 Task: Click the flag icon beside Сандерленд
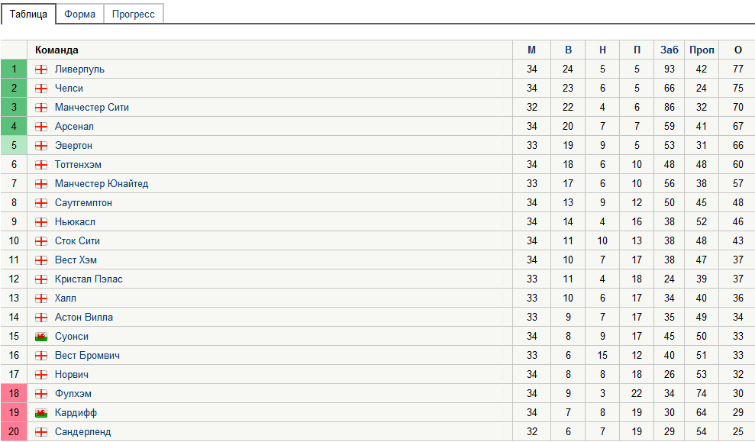pyautogui.click(x=41, y=431)
